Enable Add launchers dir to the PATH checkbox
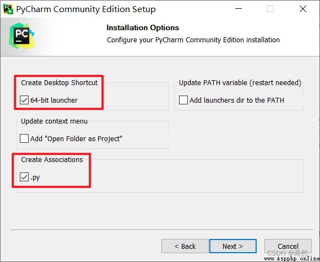This screenshot has width=320, height=262. coord(183,100)
